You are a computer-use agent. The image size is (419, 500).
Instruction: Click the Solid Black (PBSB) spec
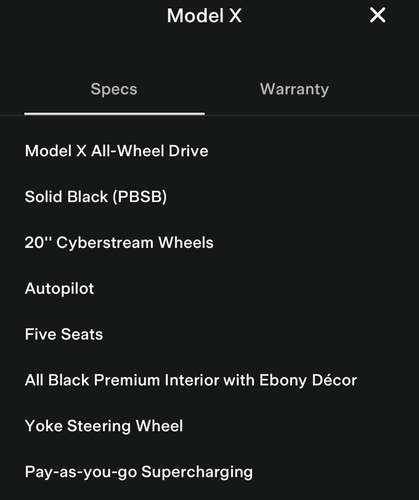click(x=96, y=197)
